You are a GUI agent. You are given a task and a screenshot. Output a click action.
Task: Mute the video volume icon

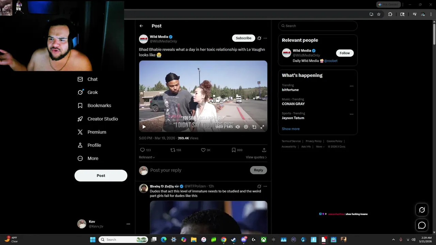[238, 127]
